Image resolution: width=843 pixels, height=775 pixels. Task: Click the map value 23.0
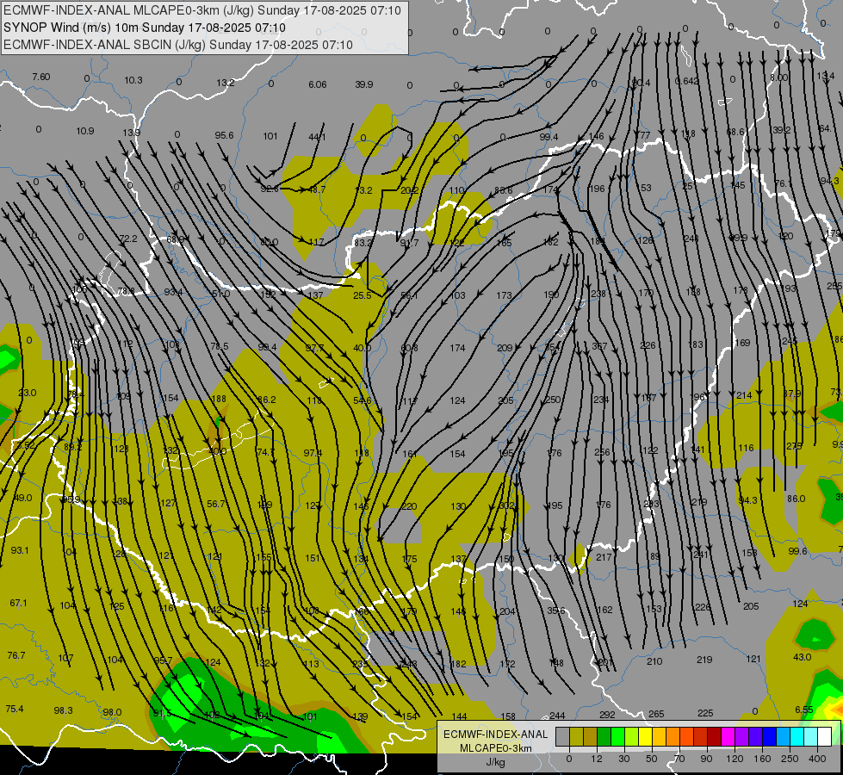(x=27, y=394)
